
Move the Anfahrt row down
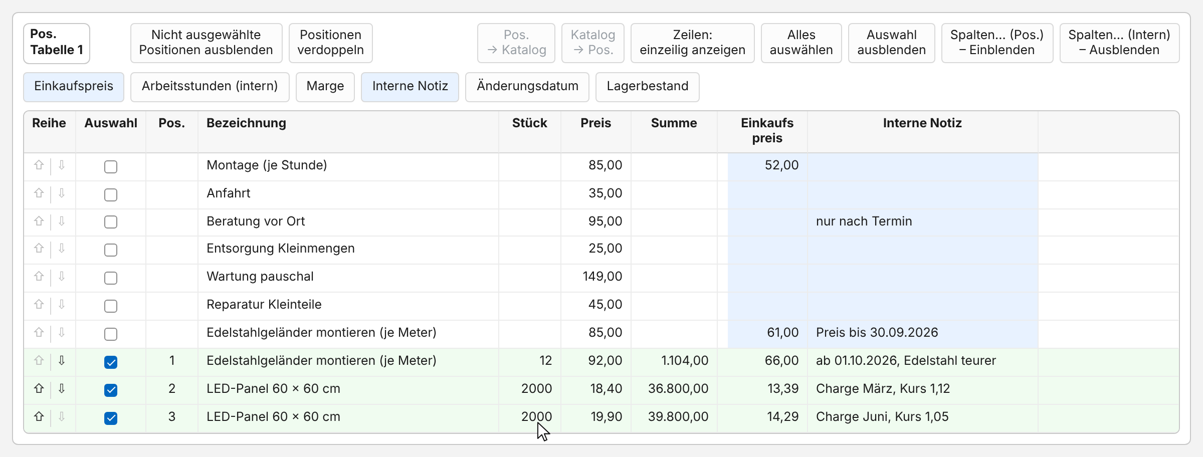tap(62, 193)
